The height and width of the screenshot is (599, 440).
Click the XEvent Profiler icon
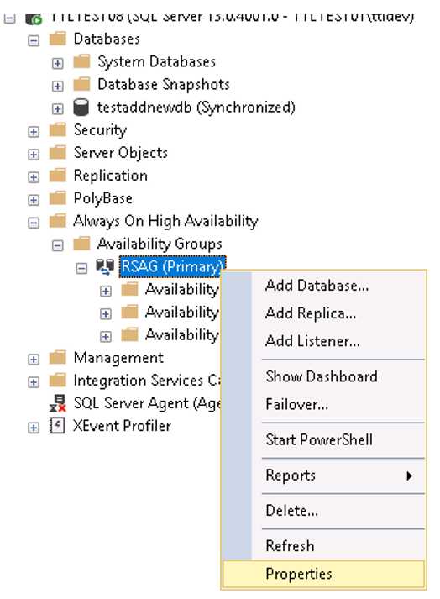pyautogui.click(x=57, y=426)
